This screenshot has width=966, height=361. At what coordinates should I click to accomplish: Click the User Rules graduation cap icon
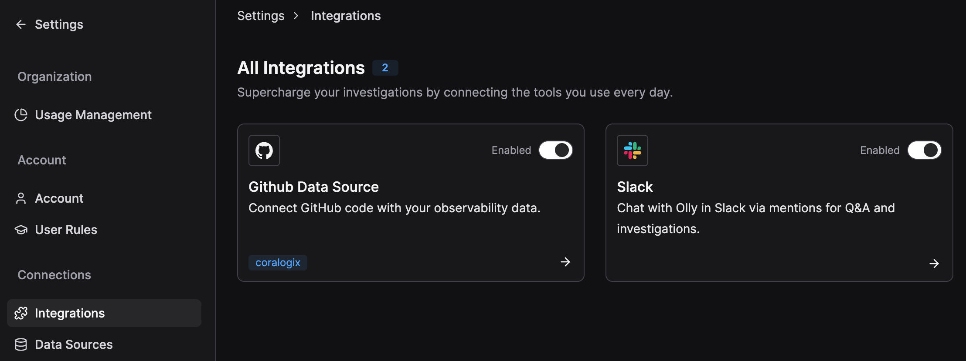(x=21, y=230)
